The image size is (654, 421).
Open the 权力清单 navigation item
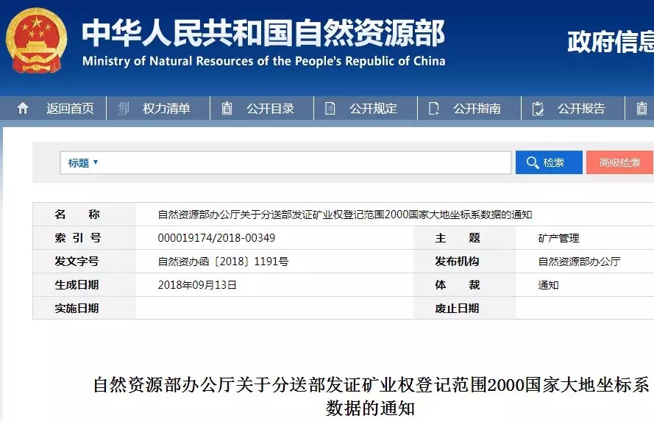(166, 109)
